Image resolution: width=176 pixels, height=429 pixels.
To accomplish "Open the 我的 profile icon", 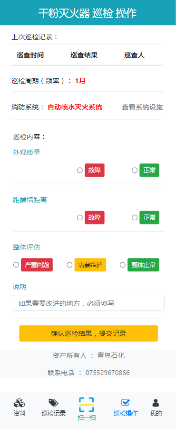I will (x=156, y=403).
